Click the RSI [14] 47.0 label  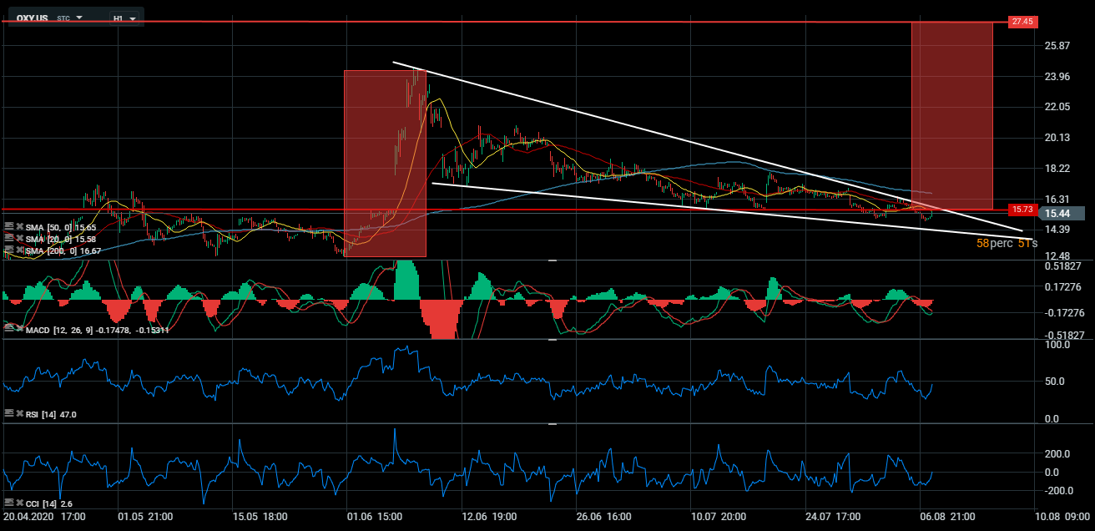point(51,413)
